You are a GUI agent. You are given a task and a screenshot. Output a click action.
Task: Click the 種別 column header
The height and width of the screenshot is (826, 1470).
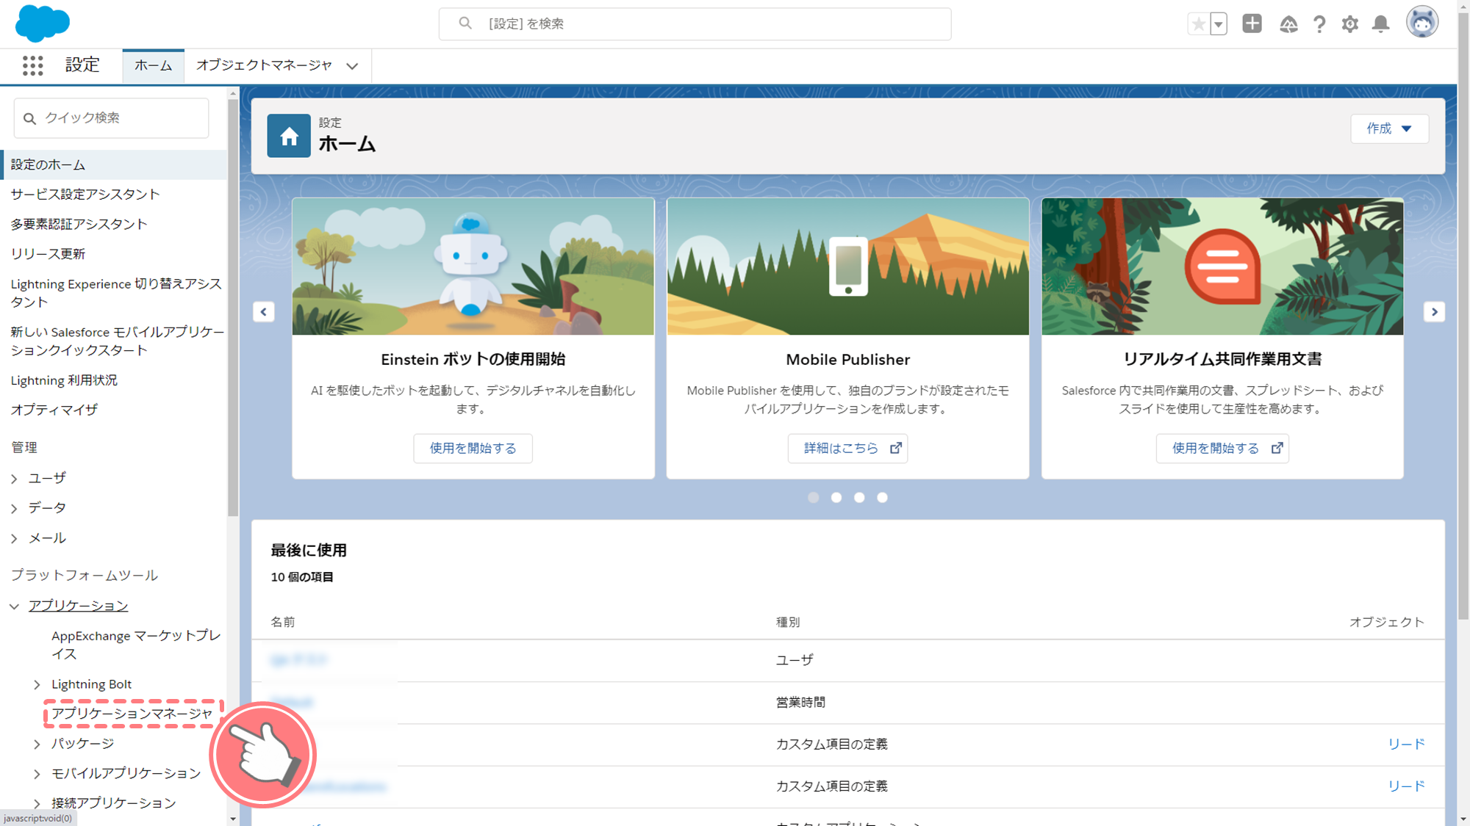pyautogui.click(x=788, y=622)
